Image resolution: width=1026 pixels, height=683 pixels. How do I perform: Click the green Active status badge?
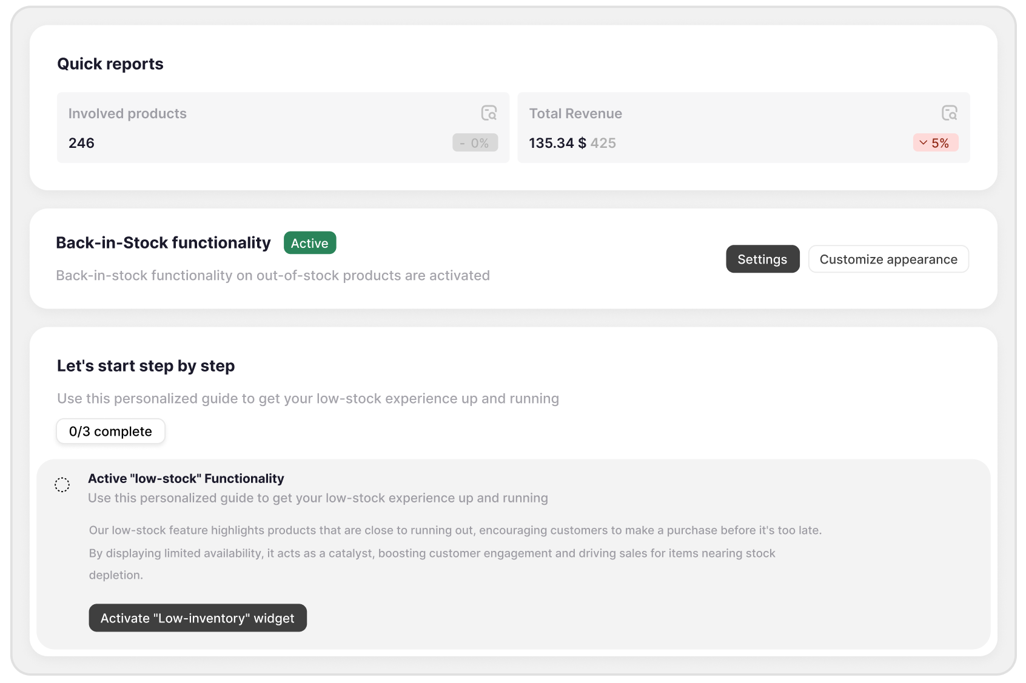click(309, 243)
